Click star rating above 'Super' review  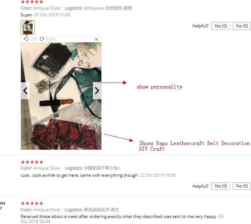(32, 2)
